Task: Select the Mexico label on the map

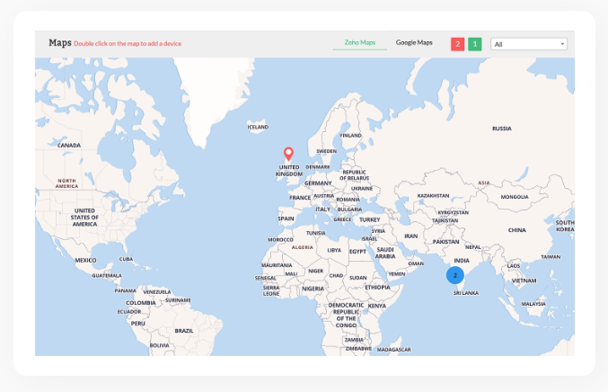Action: pyautogui.click(x=85, y=260)
